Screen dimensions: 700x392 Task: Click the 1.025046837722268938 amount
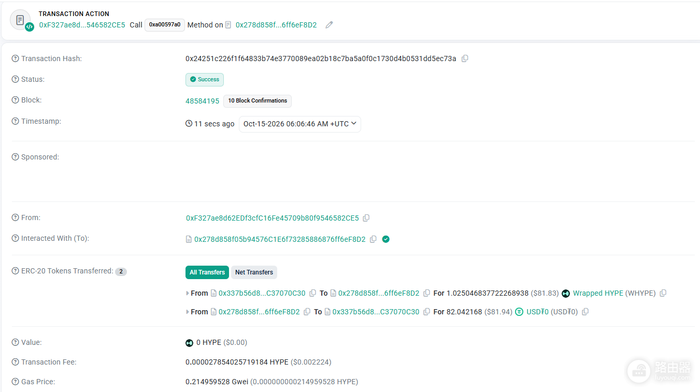488,293
